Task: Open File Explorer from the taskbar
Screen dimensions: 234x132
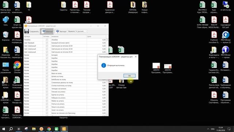Action: tap(34, 129)
